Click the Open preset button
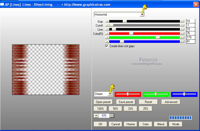Viewport: 200px width, 131px height. coord(103,102)
